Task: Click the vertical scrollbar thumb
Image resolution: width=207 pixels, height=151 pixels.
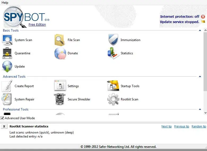Action: 205,61
